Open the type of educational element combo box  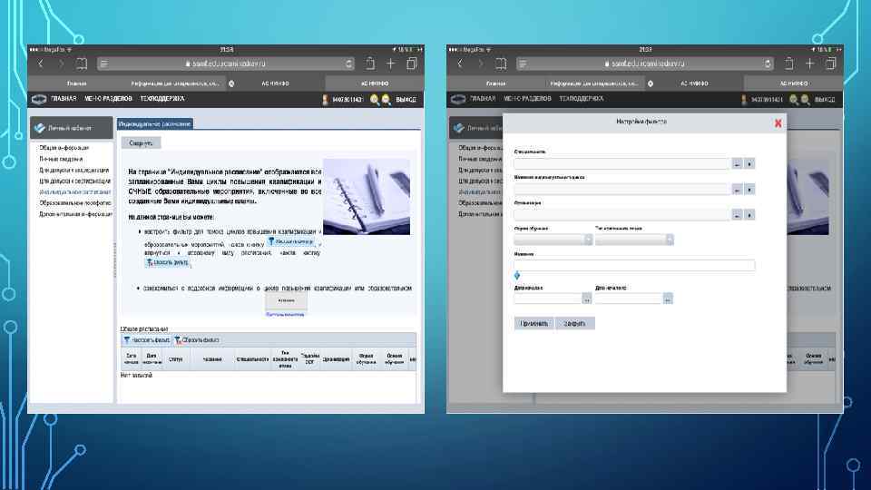[x=634, y=240]
